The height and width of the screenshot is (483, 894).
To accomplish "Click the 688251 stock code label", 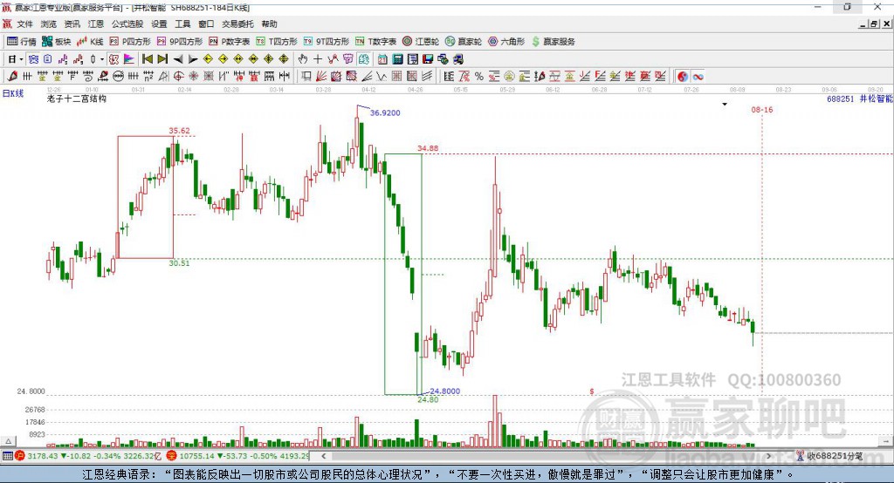I will pos(841,99).
